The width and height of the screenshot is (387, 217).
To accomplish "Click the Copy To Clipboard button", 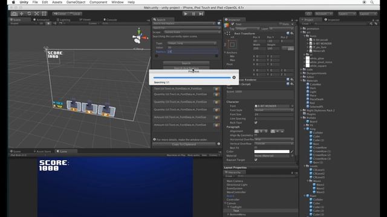I will tap(184, 145).
